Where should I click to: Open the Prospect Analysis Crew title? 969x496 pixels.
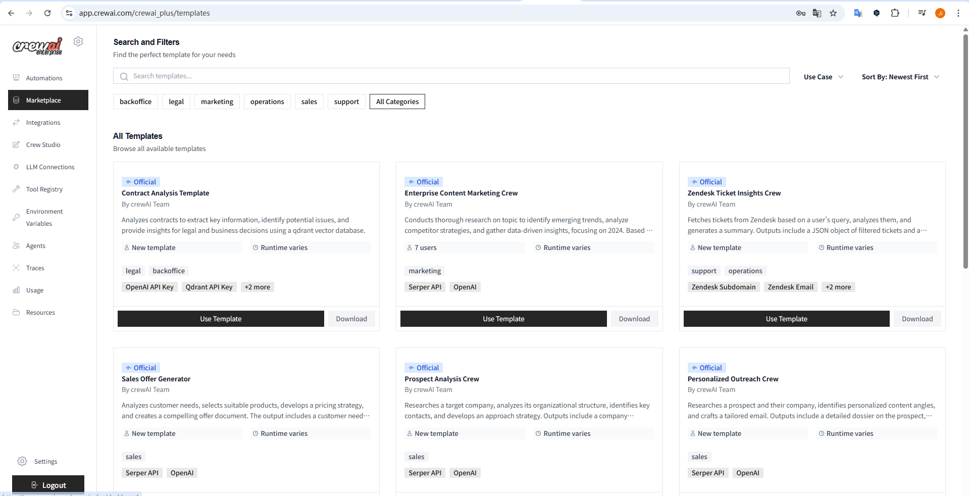click(442, 379)
